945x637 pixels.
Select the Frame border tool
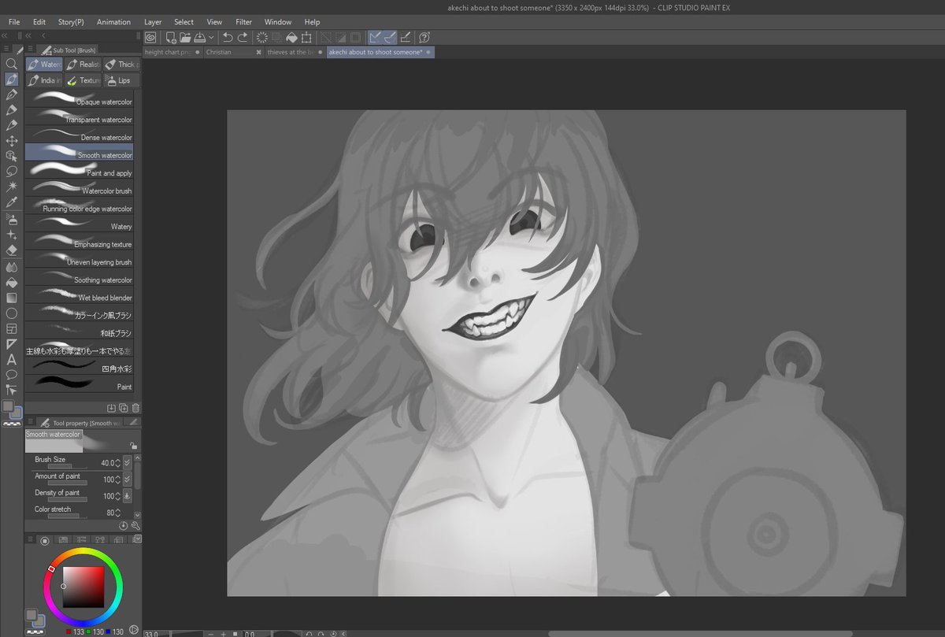coord(11,328)
